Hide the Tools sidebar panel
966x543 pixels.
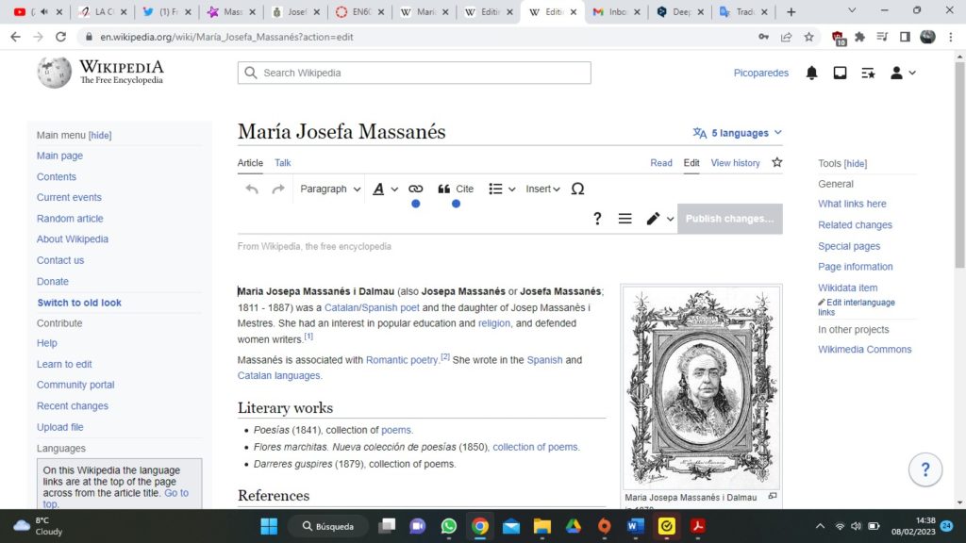click(x=855, y=164)
